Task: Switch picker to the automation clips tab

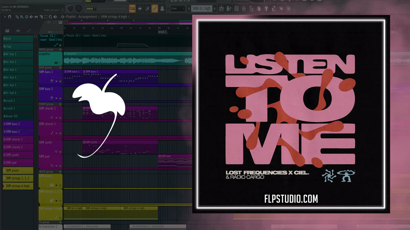Action: 29,31
